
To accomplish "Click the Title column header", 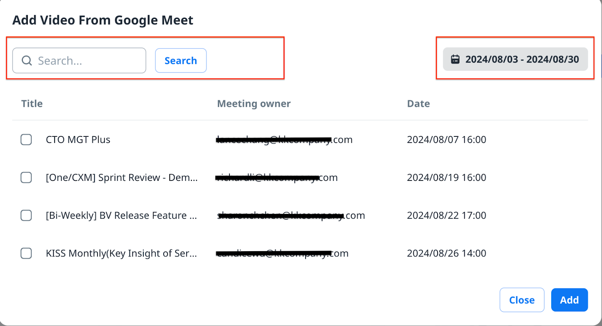I will point(32,104).
